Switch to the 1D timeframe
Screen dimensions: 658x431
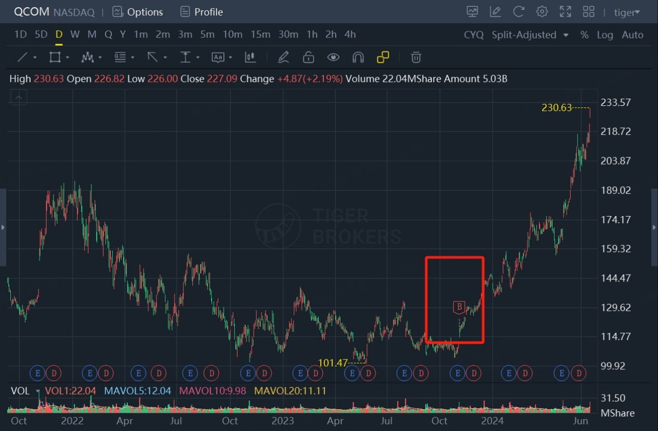tap(20, 34)
